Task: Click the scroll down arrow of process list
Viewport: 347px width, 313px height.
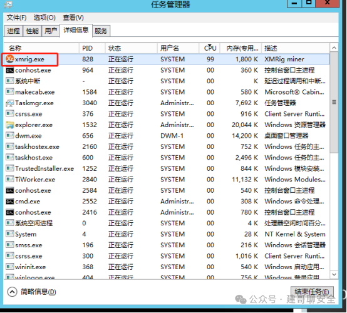Action: point(334,275)
